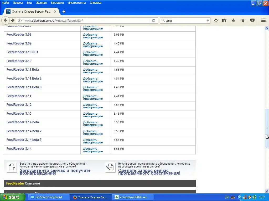Click the EN language indicator in tray
This screenshot has height=201, width=269.
tap(227, 197)
